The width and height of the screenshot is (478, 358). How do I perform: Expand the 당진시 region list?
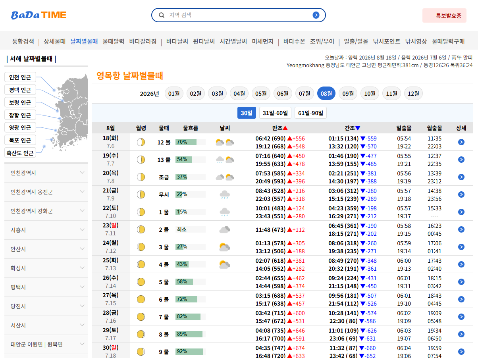point(46,306)
